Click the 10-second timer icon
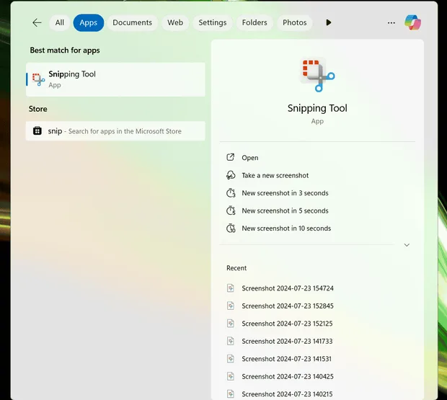The image size is (447, 400). (x=231, y=228)
